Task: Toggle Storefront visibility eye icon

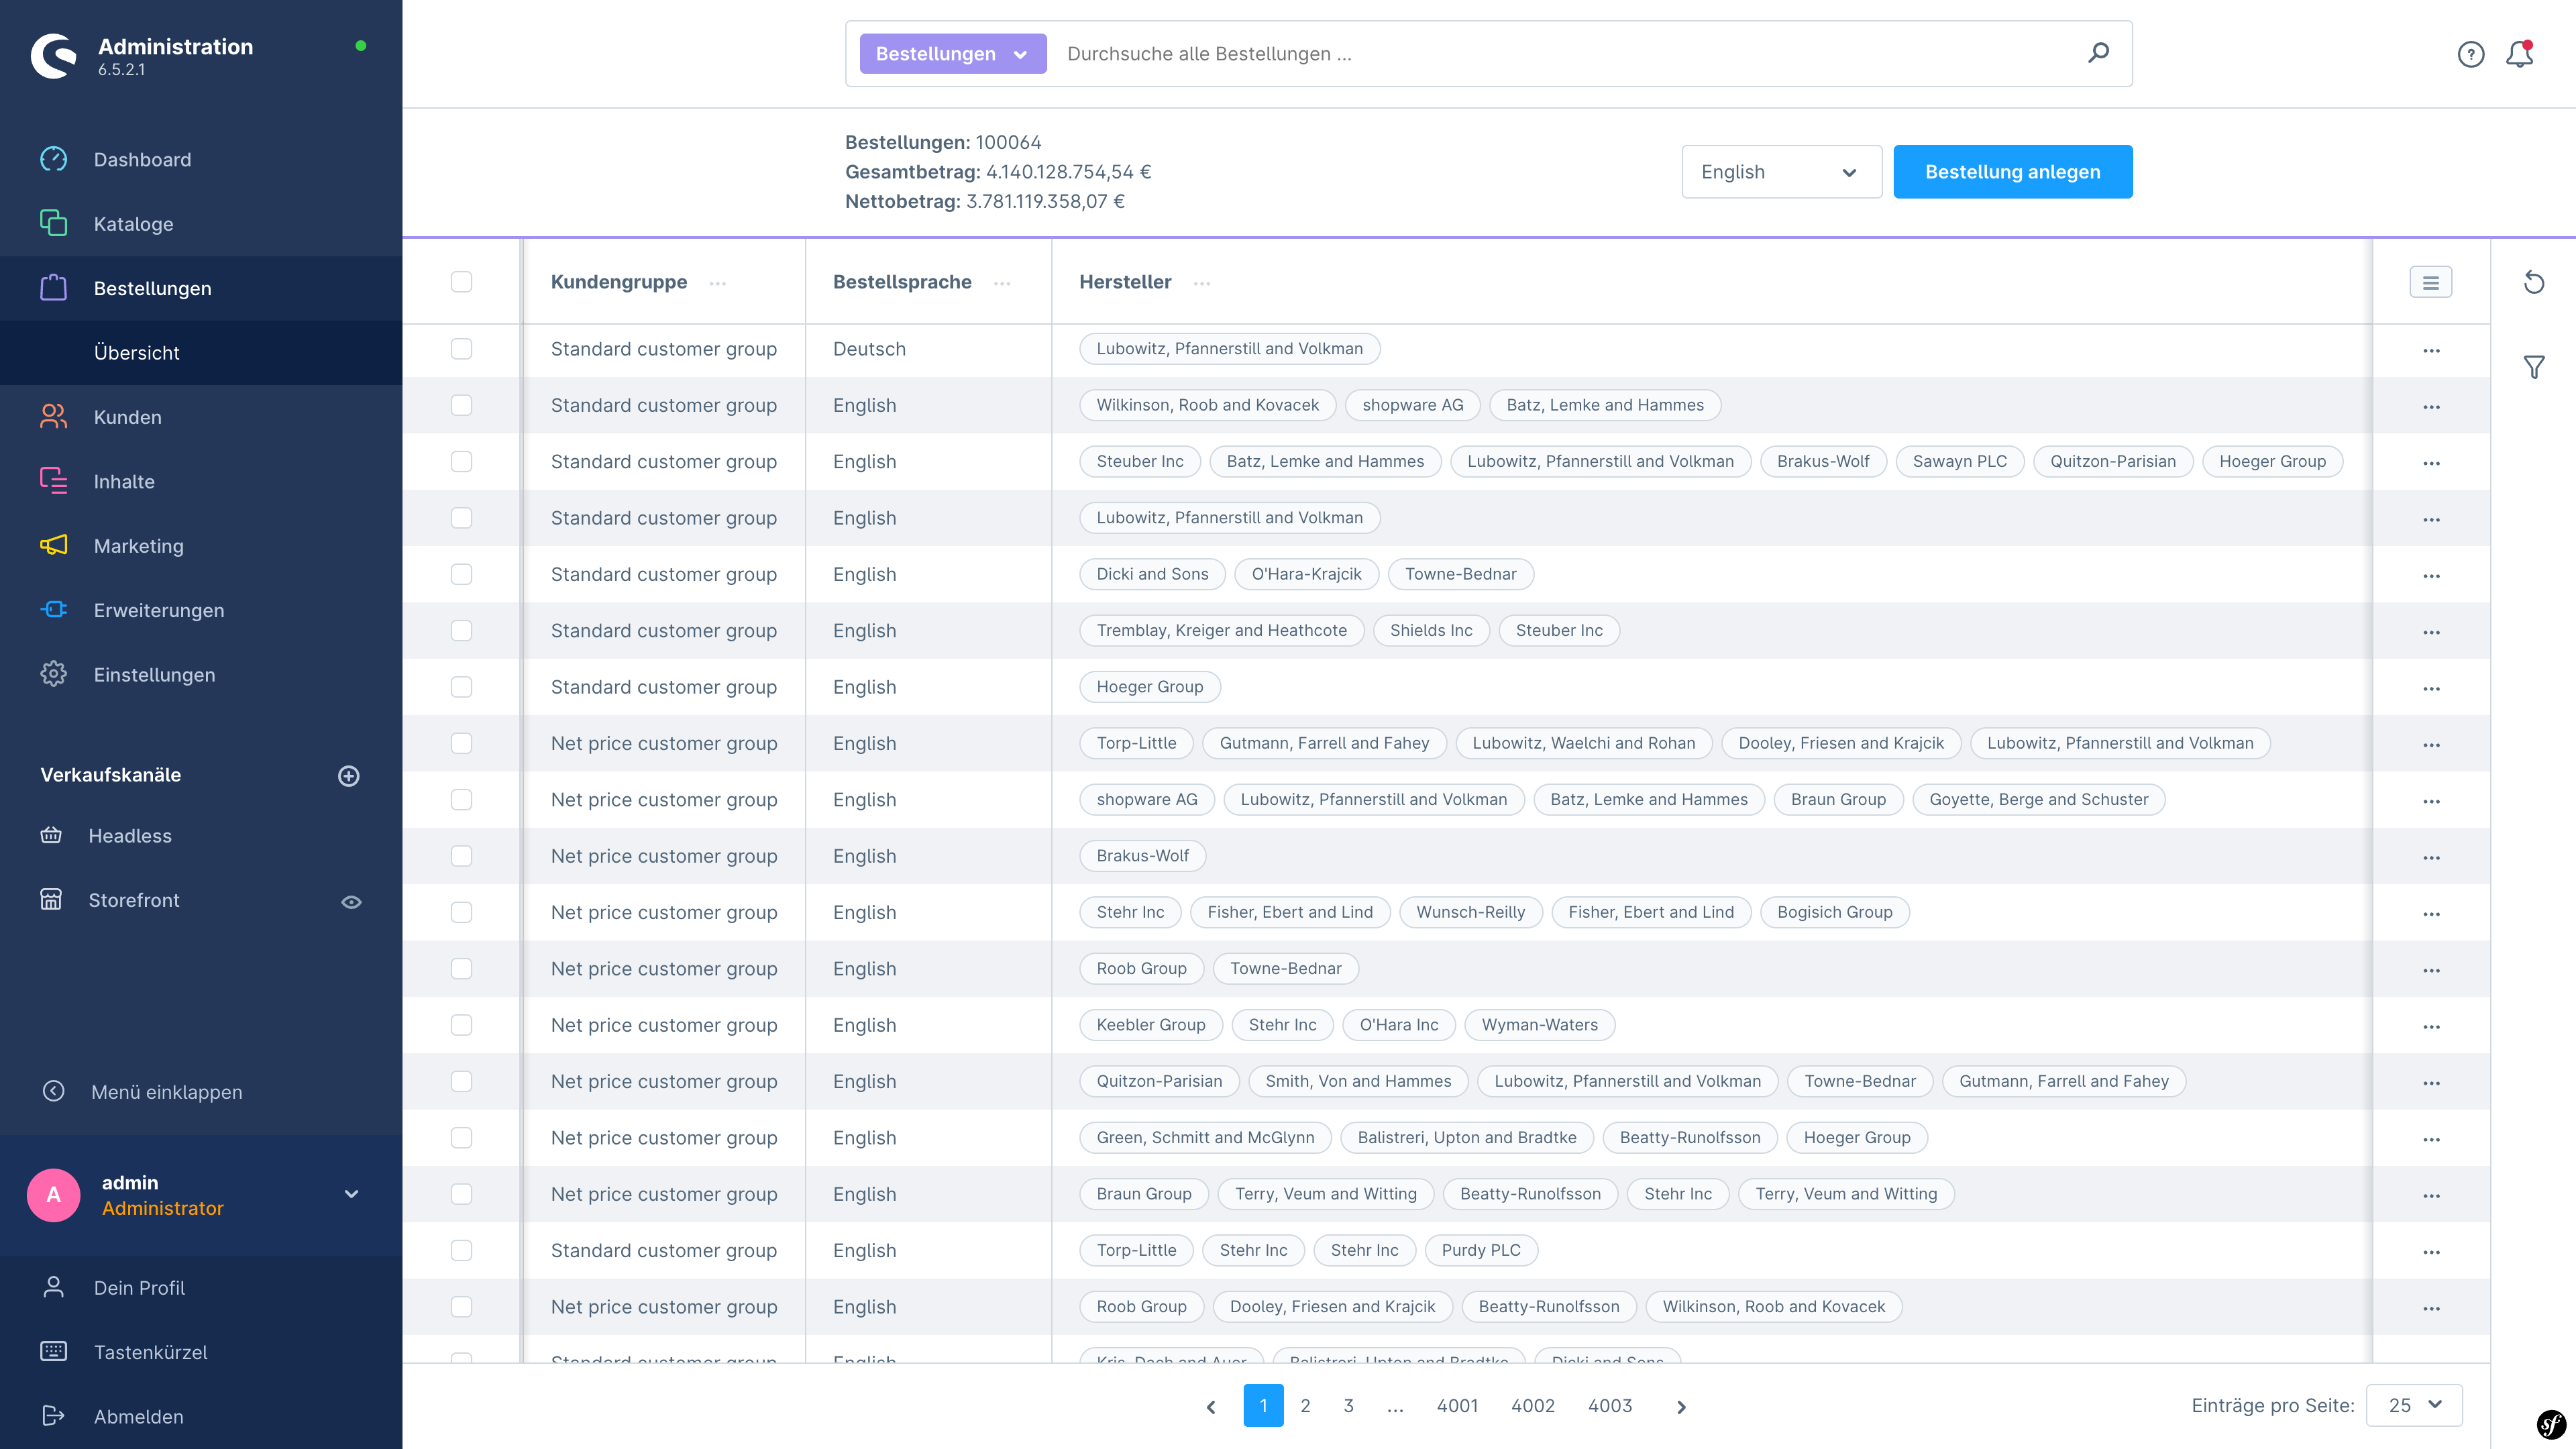Action: click(x=351, y=902)
